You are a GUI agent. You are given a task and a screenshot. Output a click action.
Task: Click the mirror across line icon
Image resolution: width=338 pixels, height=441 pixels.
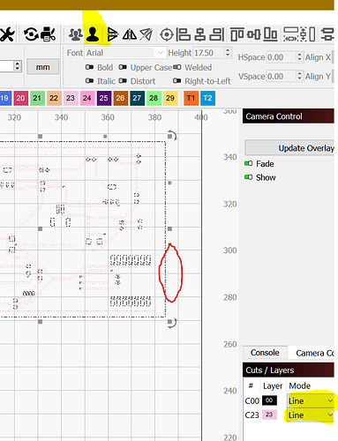(146, 34)
